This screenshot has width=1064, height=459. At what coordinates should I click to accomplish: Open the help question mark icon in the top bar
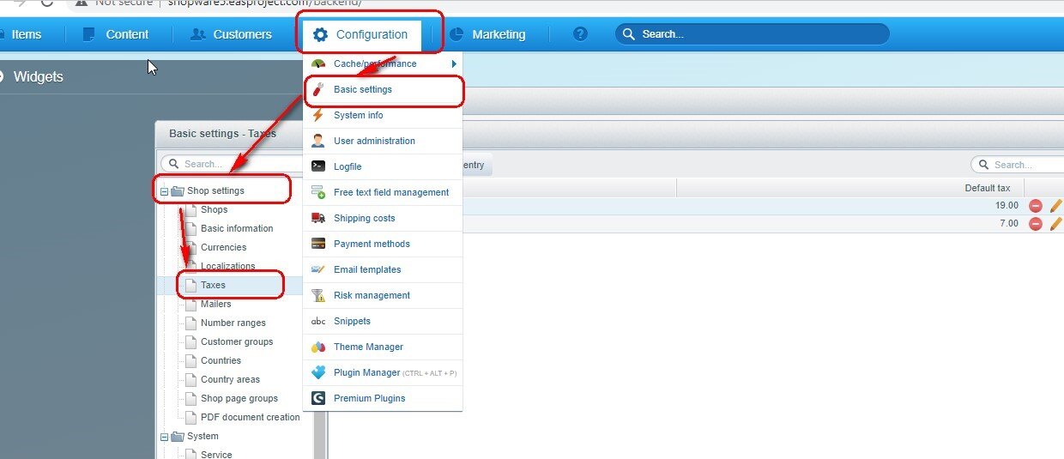point(580,34)
